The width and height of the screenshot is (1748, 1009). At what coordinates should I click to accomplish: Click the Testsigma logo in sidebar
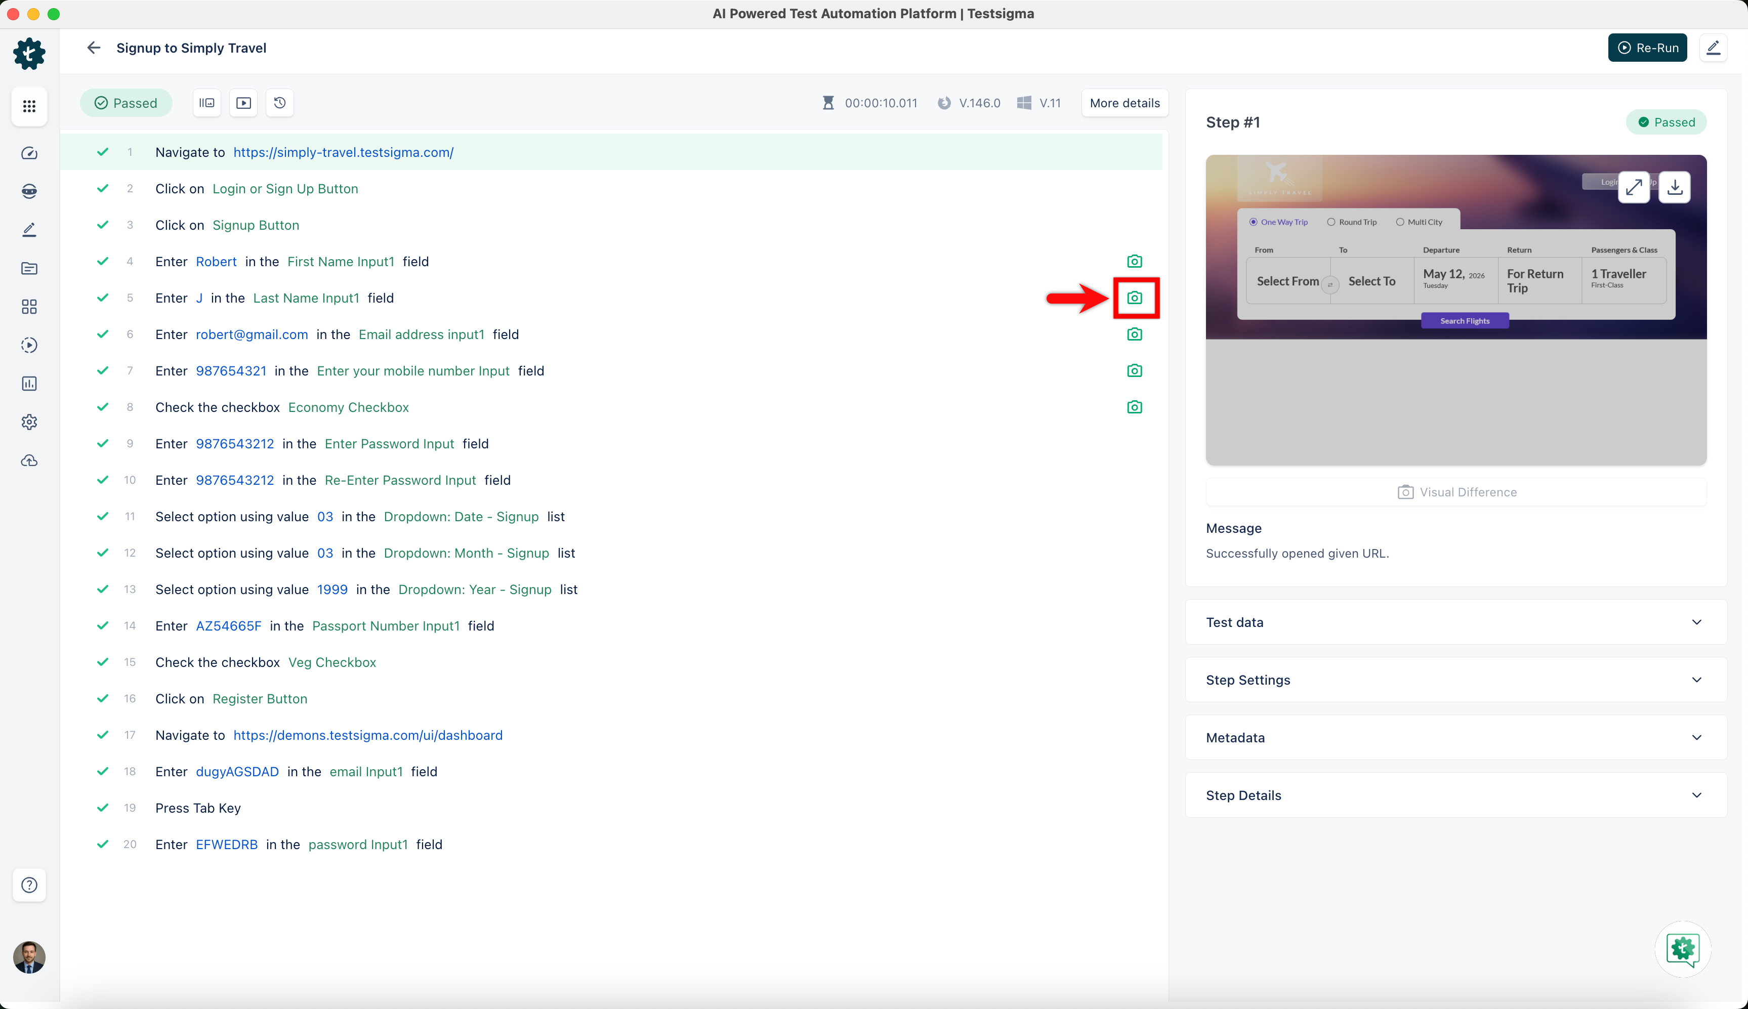click(x=29, y=53)
